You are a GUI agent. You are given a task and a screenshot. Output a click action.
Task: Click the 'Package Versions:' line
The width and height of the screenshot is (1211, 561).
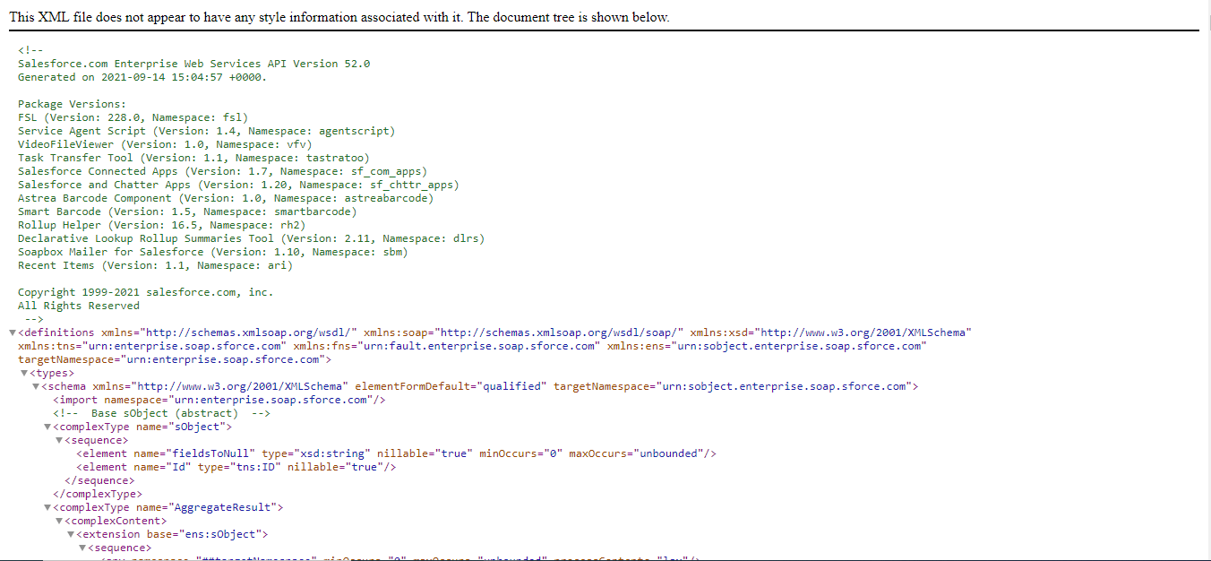click(72, 104)
